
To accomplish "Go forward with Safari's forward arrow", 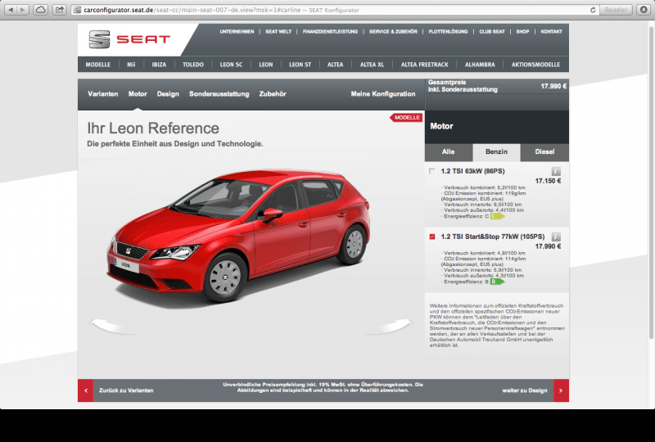I will pos(23,10).
